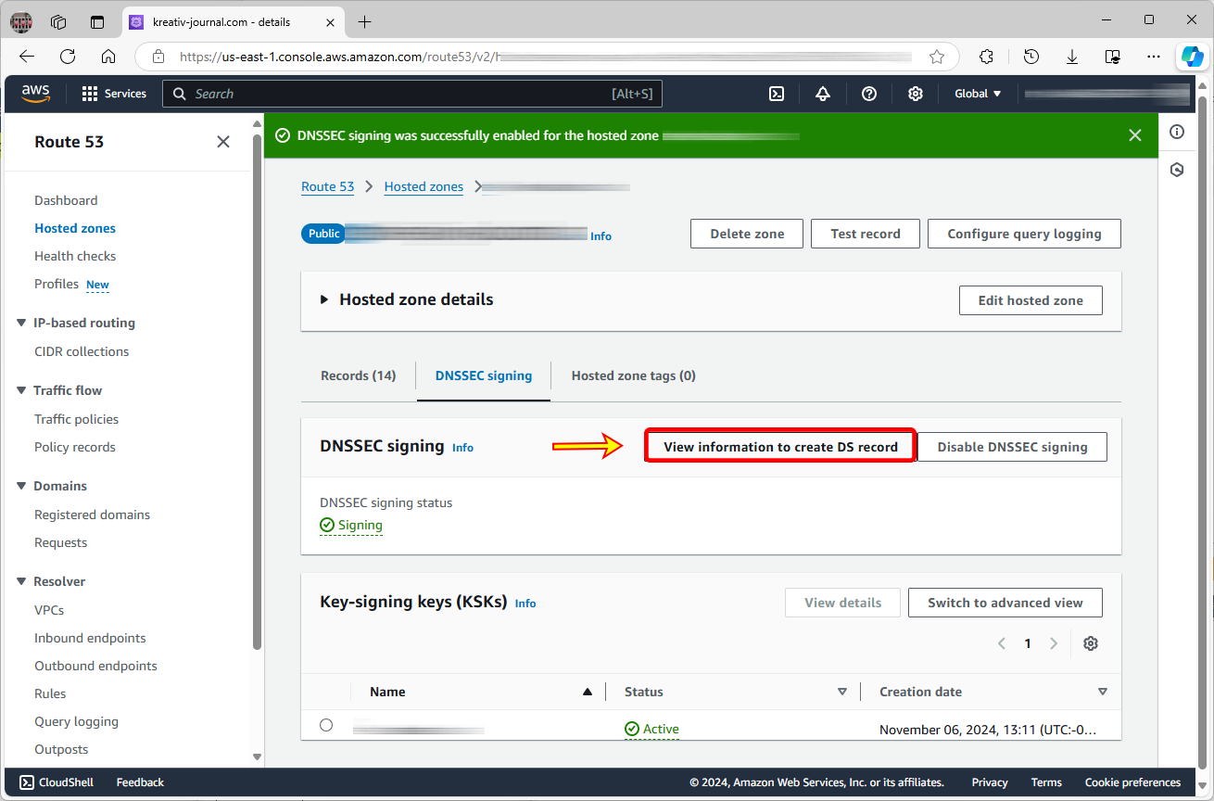This screenshot has height=801, width=1214.
Task: Open AWS notifications bell
Action: (822, 93)
